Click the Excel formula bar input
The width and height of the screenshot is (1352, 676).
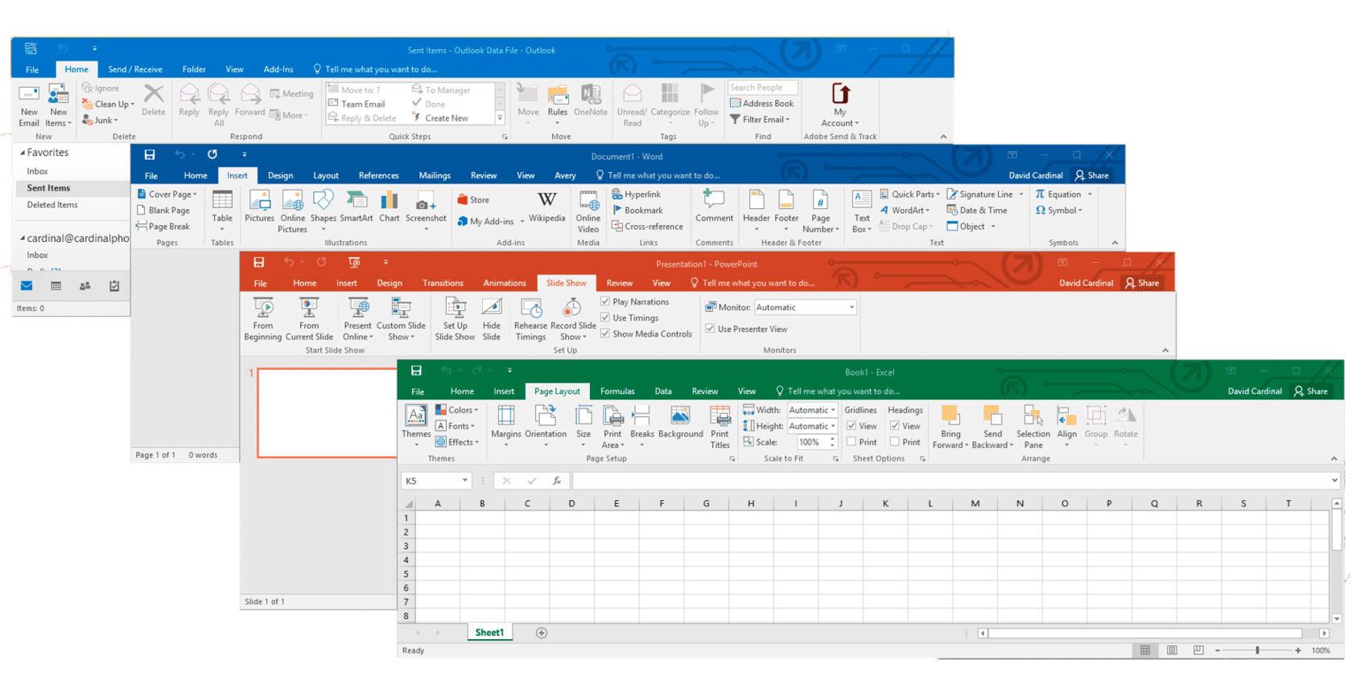click(950, 481)
